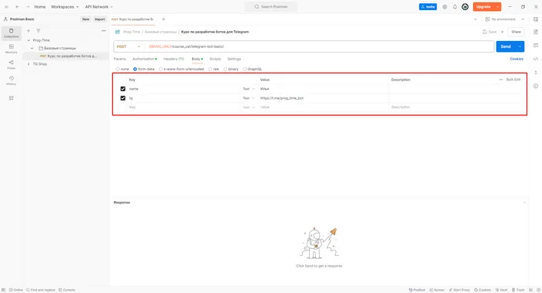The image size is (542, 293).
Task: Open the Save options dropdown arrow
Action: coord(503,32)
